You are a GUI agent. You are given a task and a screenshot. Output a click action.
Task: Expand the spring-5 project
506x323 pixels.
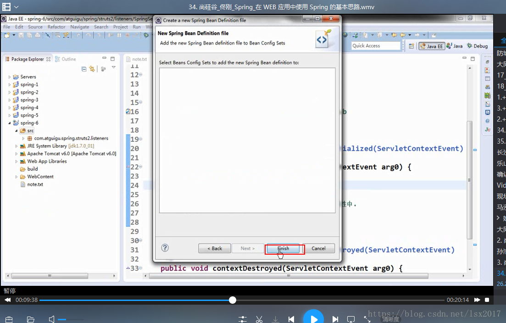[9, 115]
